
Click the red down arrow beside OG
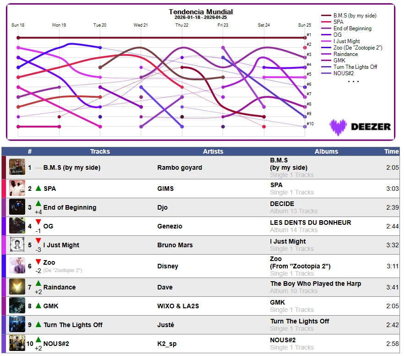coord(38,222)
